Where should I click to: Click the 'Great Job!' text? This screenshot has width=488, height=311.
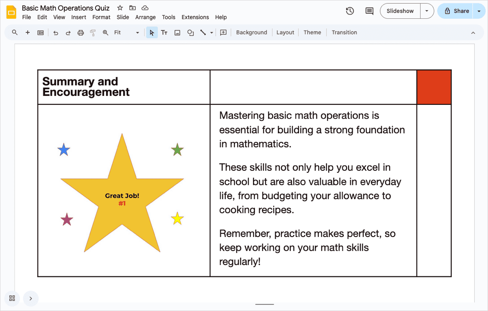pos(122,196)
